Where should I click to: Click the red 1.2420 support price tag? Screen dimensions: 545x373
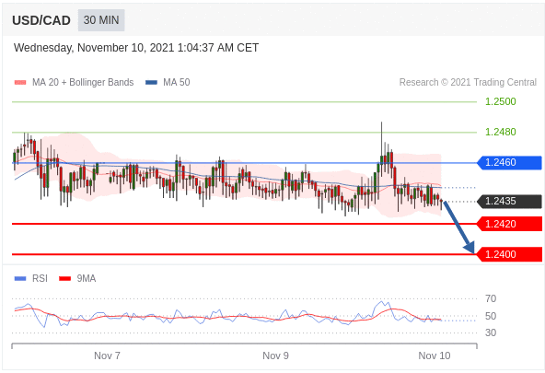509,224
